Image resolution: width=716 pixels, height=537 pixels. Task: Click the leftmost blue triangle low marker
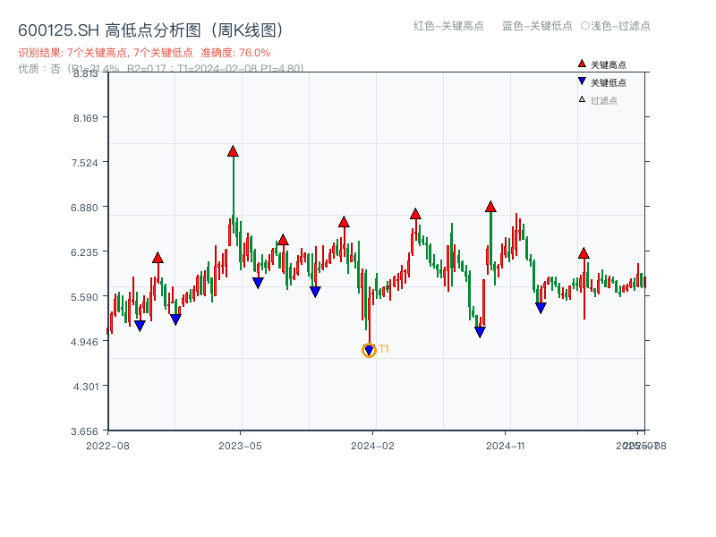141,324
